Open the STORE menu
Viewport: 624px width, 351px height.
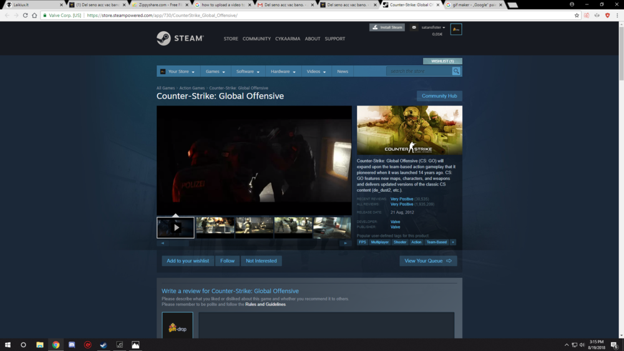pyautogui.click(x=231, y=39)
